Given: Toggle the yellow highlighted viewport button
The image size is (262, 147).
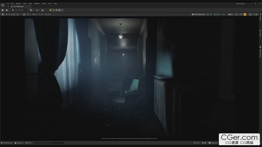Looking at the screenshot, I should pyautogui.click(x=245, y=14).
